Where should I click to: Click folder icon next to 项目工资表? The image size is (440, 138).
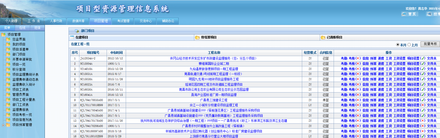[8, 89]
